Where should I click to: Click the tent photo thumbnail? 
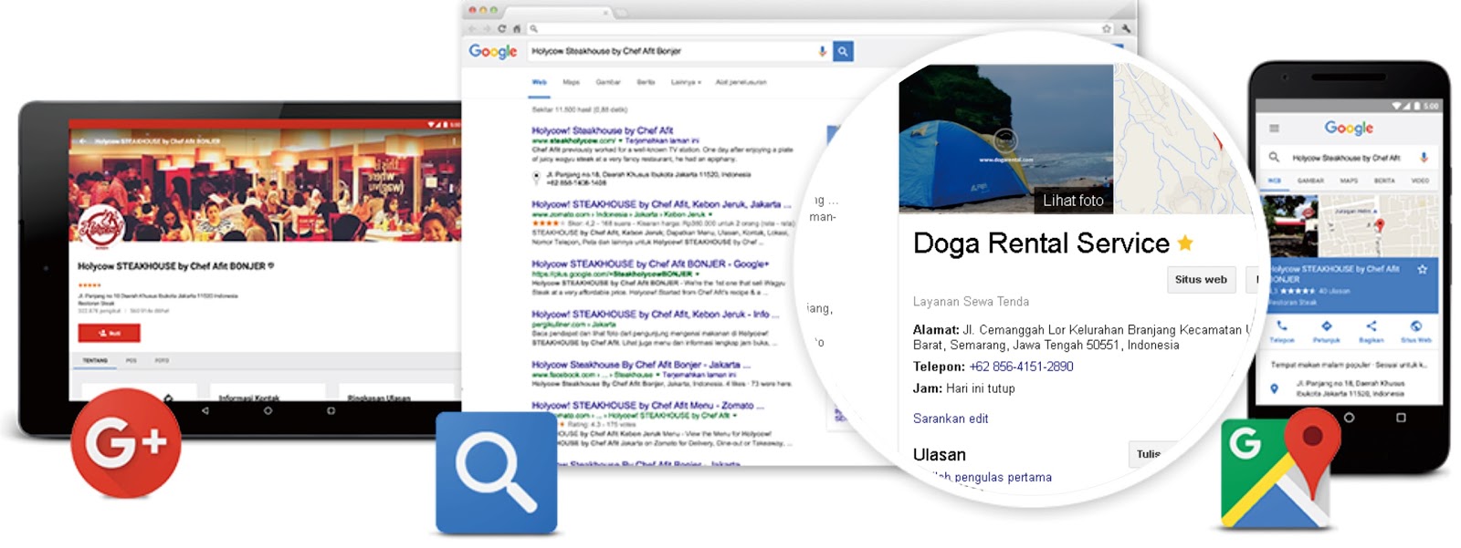click(1005, 139)
